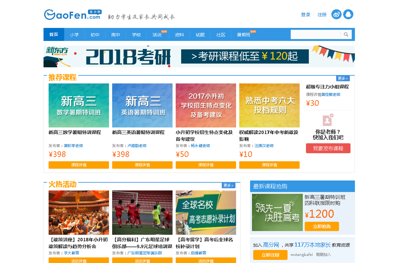Select username wutangkafei text
Image resolution: width=394 pixels, height=263 pixels.
(302, 255)
